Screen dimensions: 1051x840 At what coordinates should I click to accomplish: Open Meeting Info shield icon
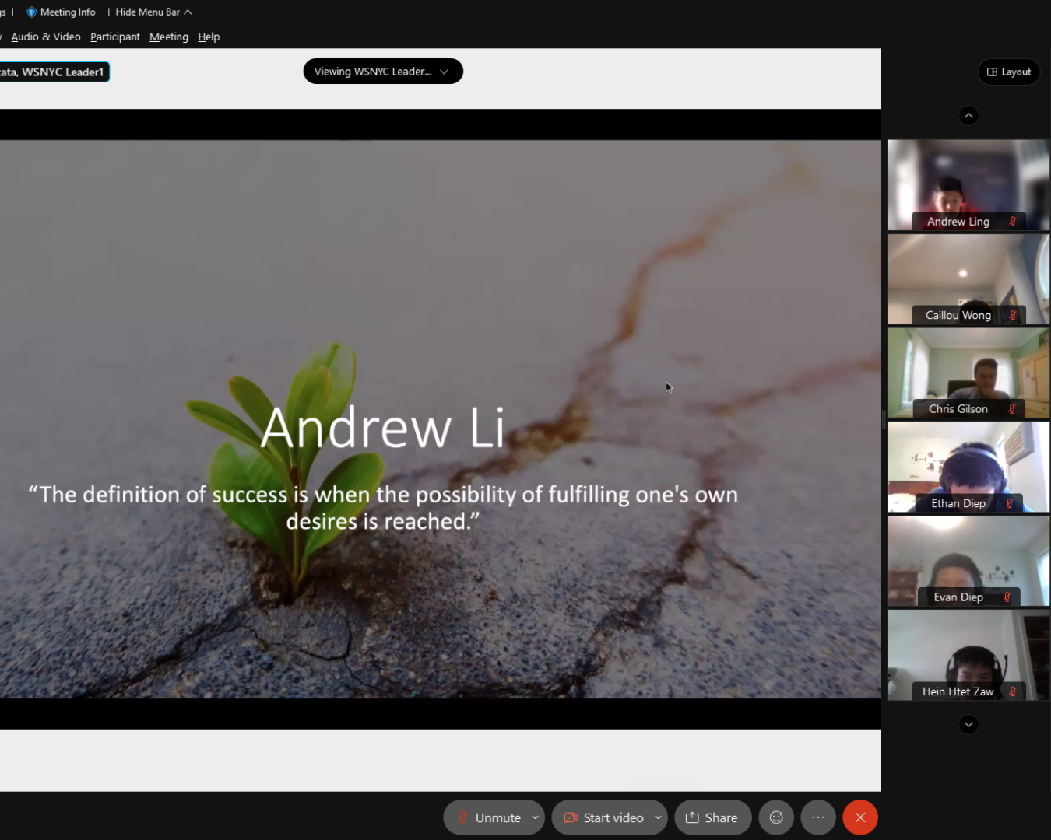pyautogui.click(x=32, y=12)
